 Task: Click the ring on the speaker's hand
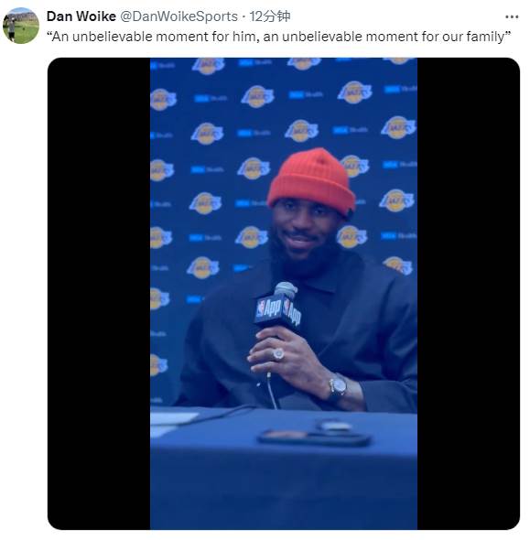(278, 353)
